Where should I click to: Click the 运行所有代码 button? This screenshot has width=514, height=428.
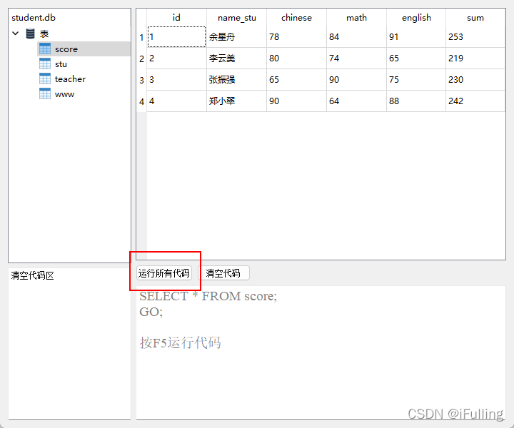click(x=164, y=273)
